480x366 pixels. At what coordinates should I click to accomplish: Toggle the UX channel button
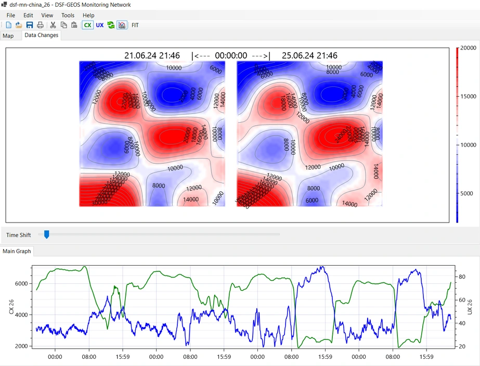click(x=100, y=25)
